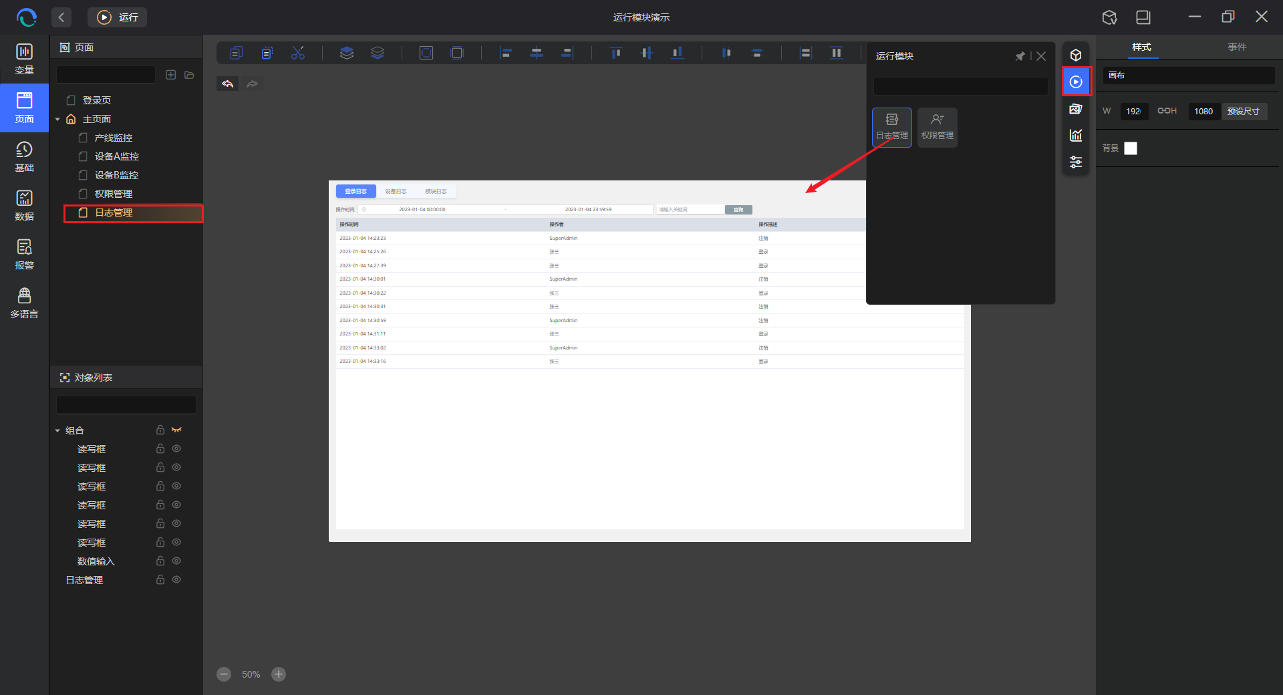This screenshot has height=695, width=1283.
Task: Click the paste icon in the toolbar
Action: pos(267,53)
